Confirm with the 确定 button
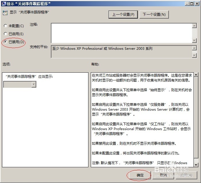The height and width of the screenshot is (183, 201). tap(140, 175)
